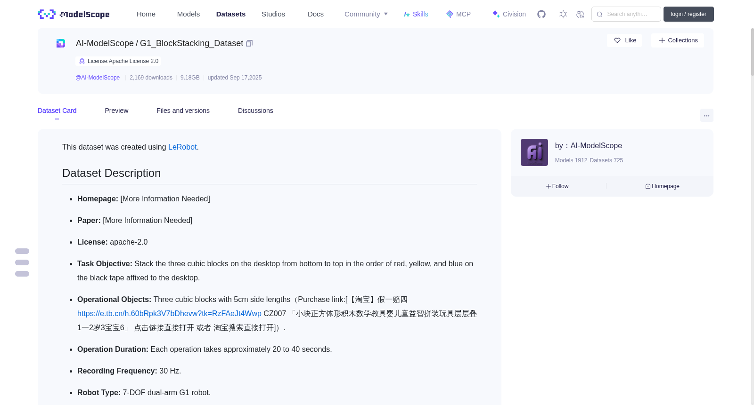Click 'Models 1912' count text

pos(571,160)
